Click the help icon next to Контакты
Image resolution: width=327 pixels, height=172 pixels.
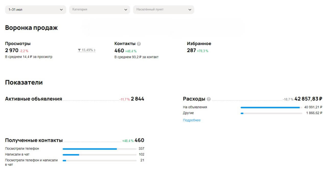point(139,44)
